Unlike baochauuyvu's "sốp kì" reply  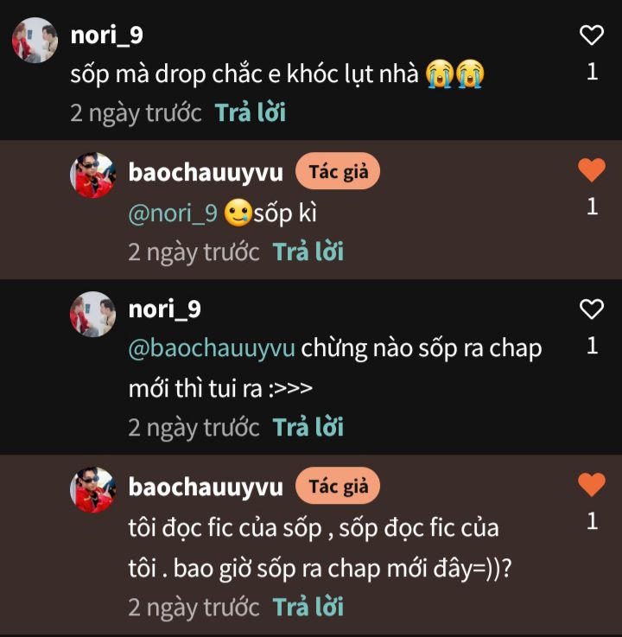591,170
